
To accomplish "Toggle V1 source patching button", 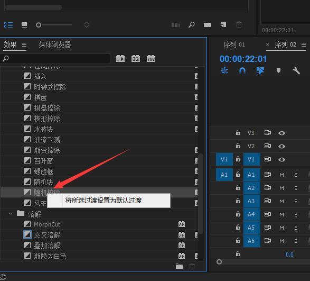I will 224,159.
